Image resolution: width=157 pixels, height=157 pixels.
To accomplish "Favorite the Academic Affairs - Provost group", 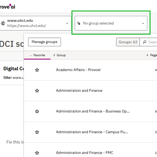I will tap(37, 70).
